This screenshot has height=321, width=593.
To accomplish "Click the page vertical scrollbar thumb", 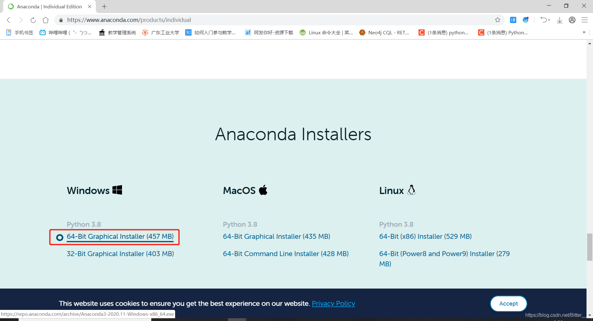I will tap(590, 247).
